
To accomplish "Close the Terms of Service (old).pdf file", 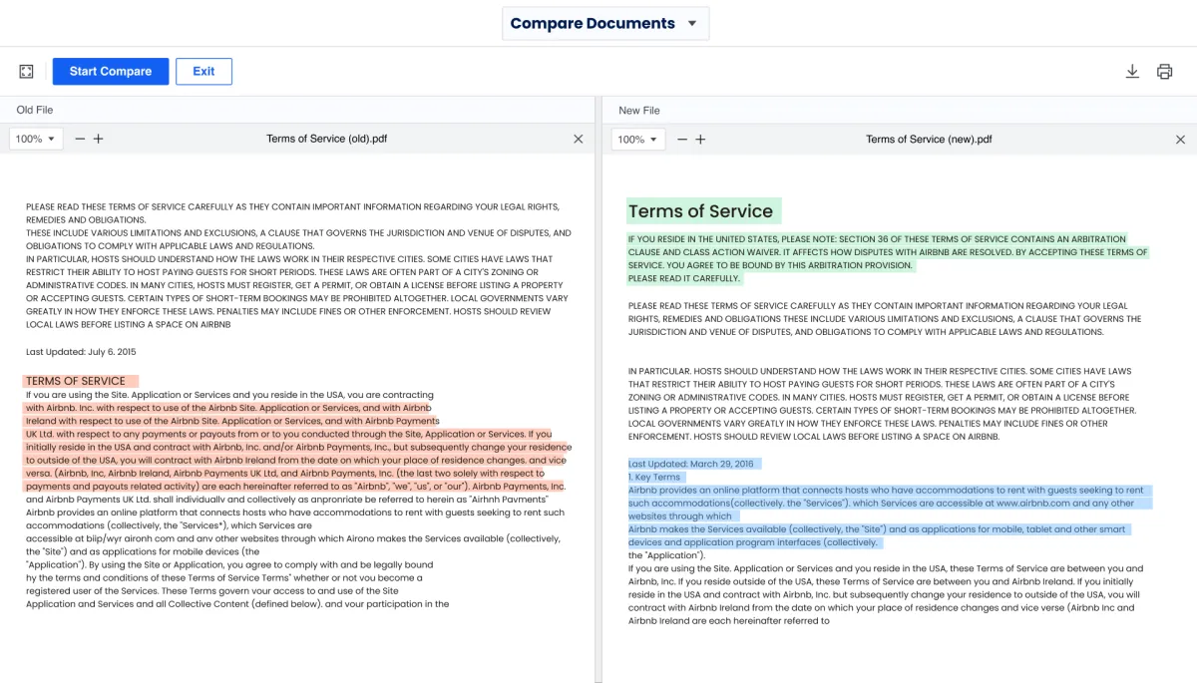I will [578, 139].
